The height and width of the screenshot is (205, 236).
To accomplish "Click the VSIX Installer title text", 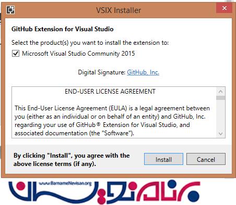I will coord(119,10).
